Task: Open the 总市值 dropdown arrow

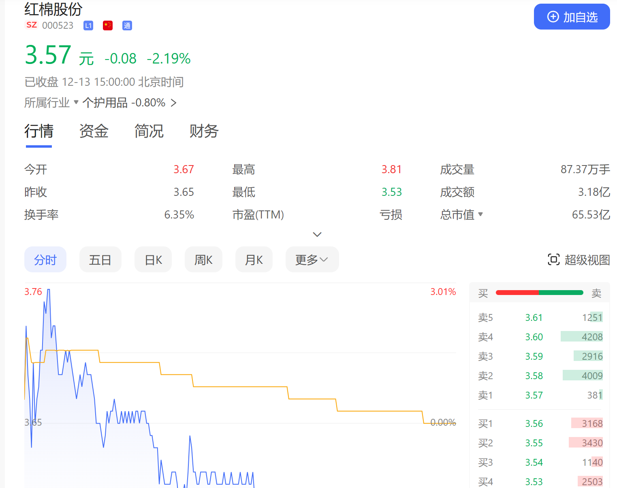Action: coord(480,214)
